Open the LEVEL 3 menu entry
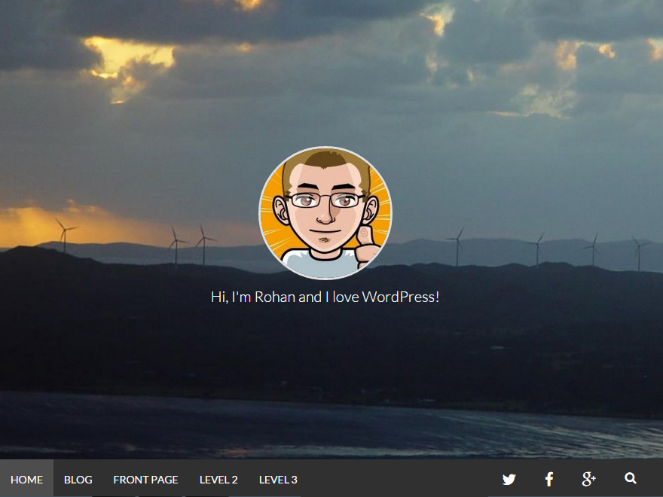 tap(278, 479)
